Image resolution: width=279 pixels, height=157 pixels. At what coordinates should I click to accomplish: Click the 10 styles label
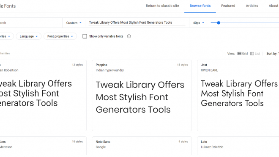[x=77, y=141]
